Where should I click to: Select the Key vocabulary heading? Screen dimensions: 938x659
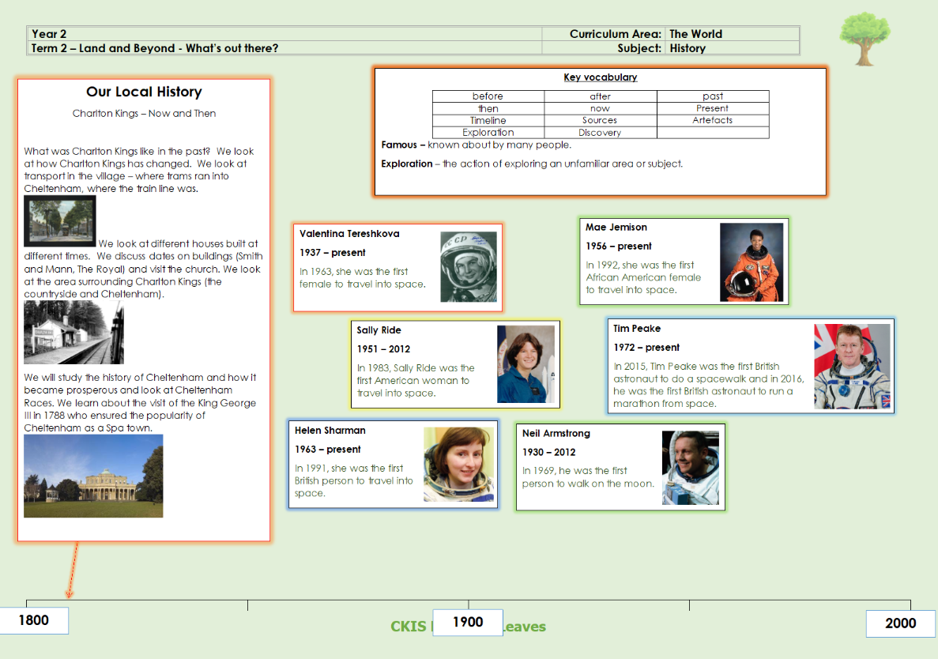click(x=600, y=77)
